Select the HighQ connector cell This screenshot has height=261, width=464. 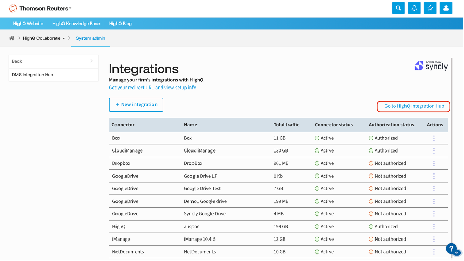(x=119, y=227)
